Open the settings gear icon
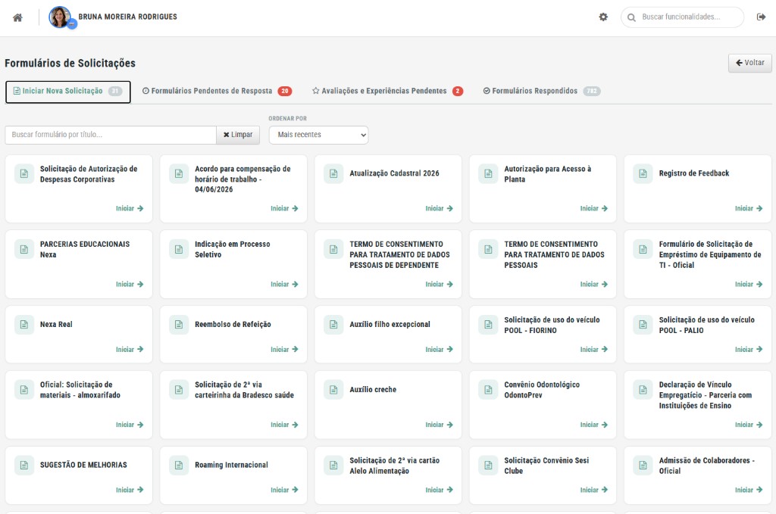 click(x=603, y=17)
